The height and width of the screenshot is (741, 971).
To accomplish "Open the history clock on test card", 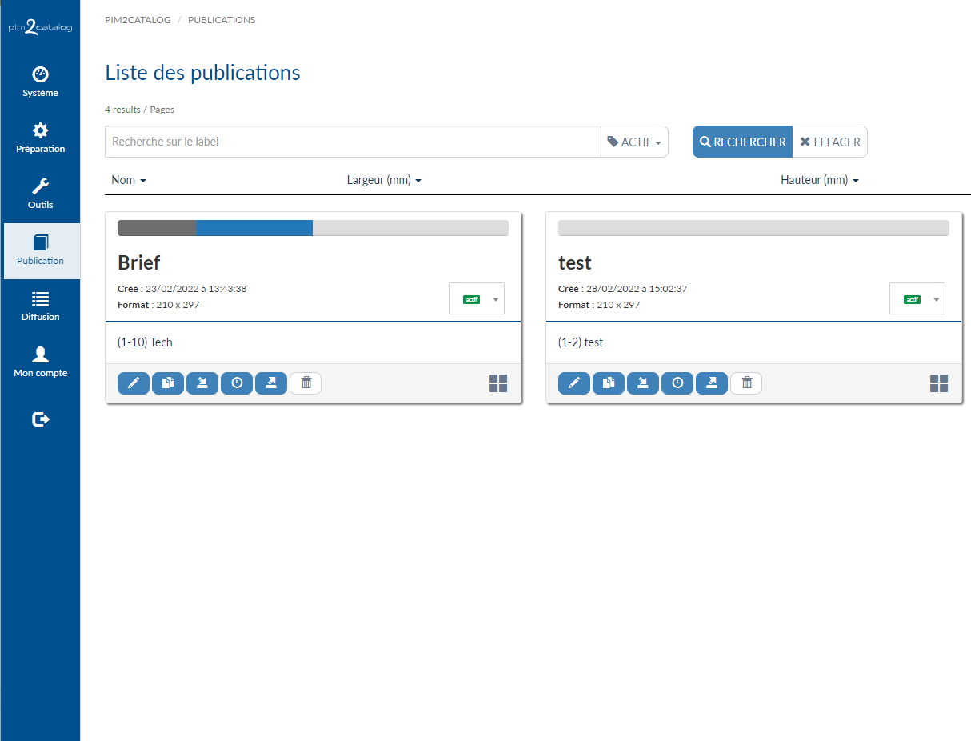I will point(677,383).
